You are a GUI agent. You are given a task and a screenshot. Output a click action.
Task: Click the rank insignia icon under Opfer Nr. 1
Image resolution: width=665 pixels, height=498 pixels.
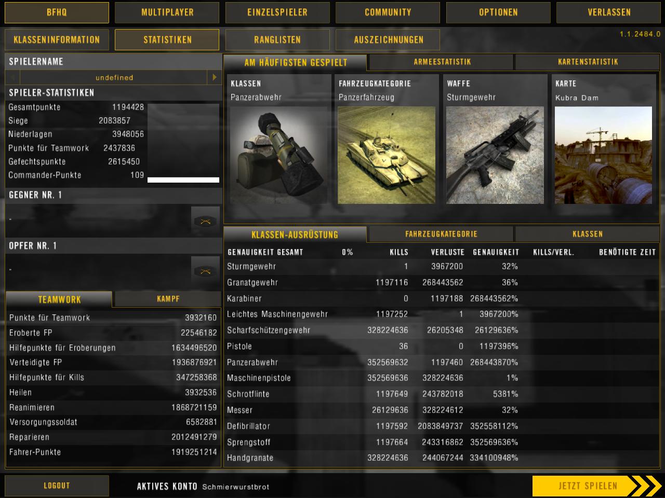click(205, 271)
